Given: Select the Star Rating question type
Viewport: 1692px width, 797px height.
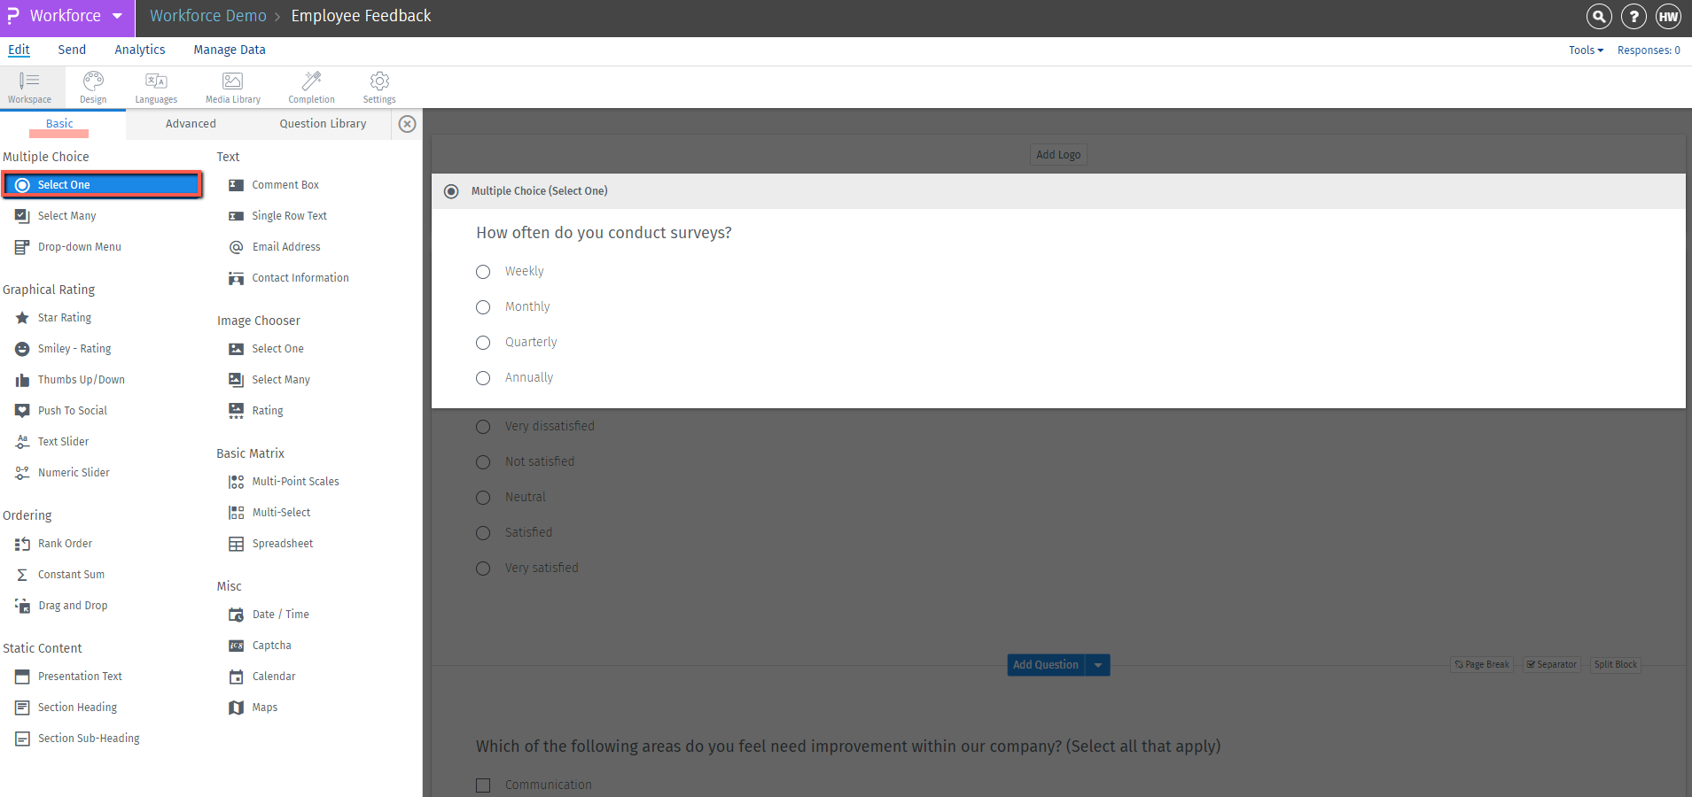Looking at the screenshot, I should pyautogui.click(x=65, y=317).
